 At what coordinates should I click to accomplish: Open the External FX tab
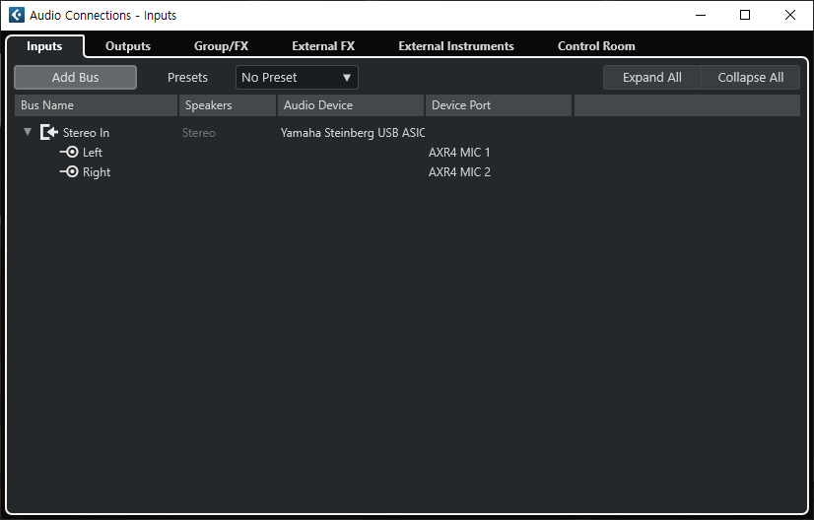click(323, 46)
